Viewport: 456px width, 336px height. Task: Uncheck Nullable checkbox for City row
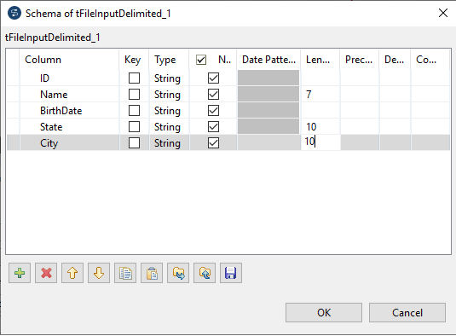(x=213, y=143)
